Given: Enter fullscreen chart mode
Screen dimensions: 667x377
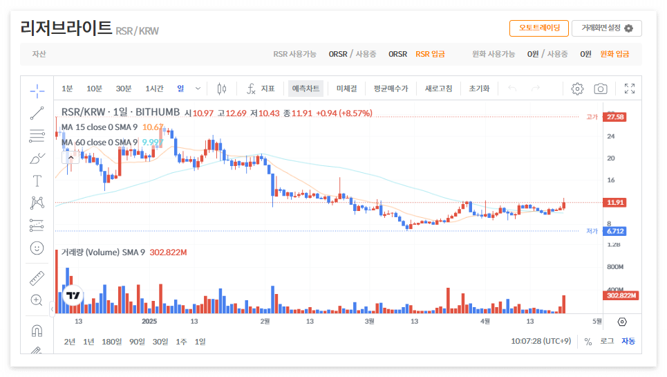Looking at the screenshot, I should [x=630, y=89].
